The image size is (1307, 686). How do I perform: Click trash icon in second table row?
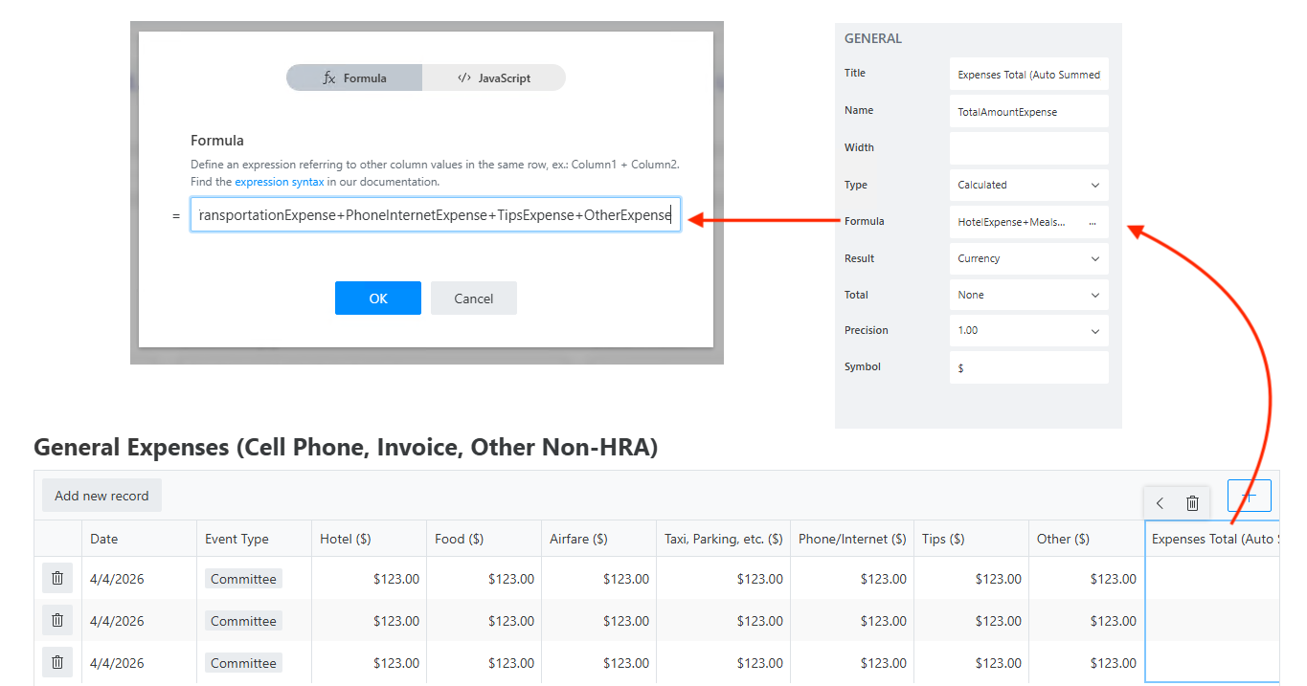(57, 620)
